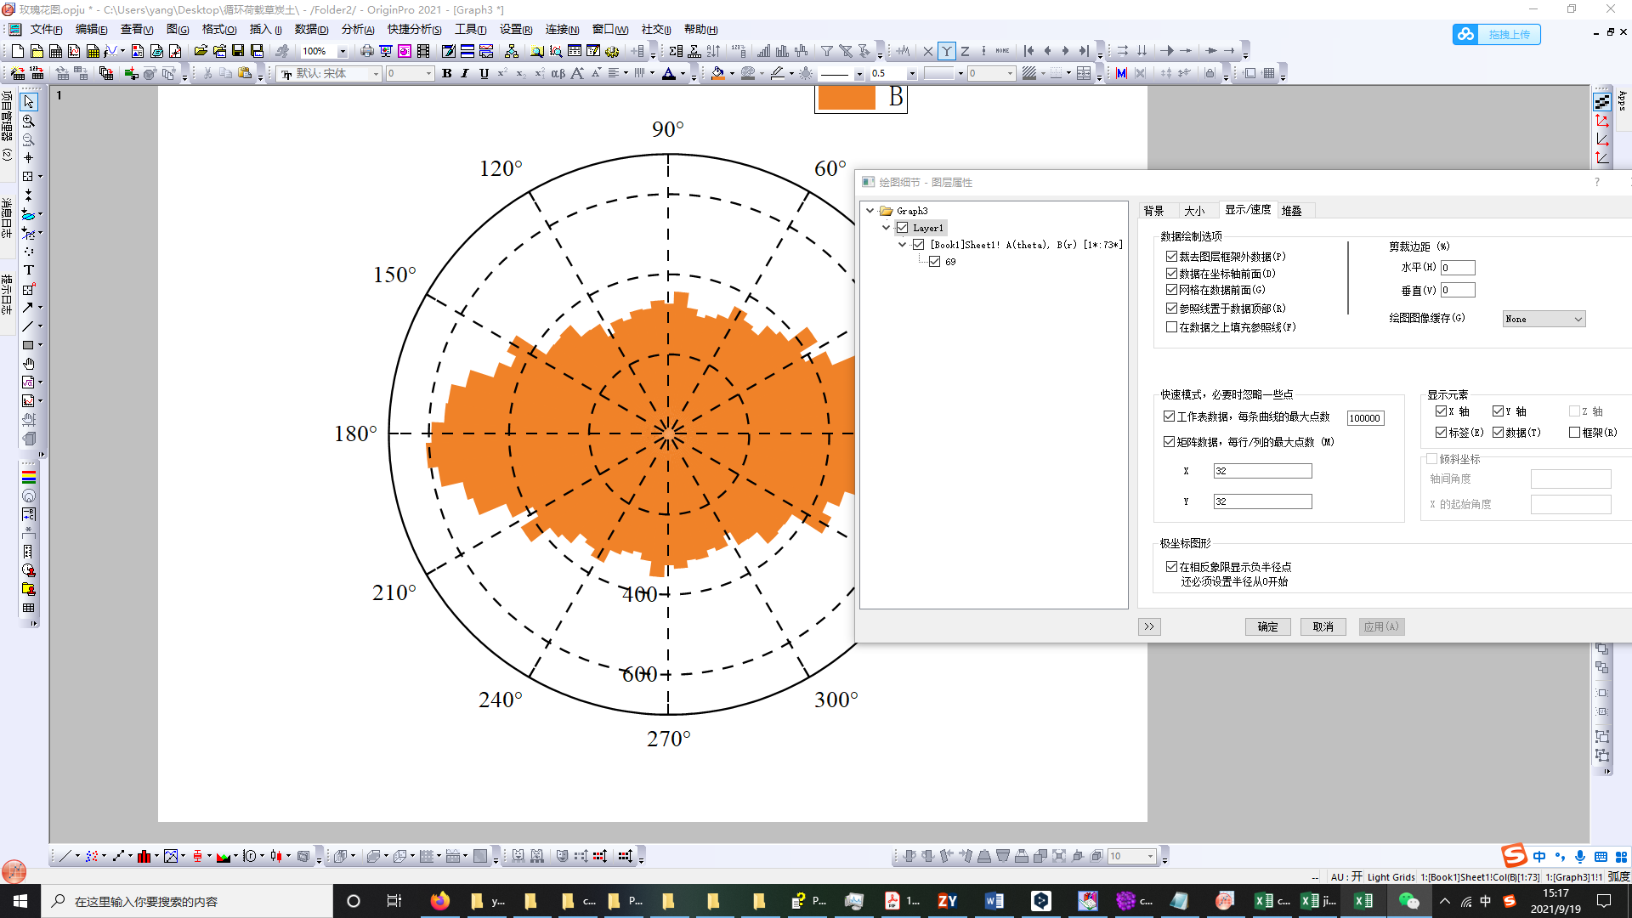Enable 在数据之上填充参照线 checkbox

click(x=1171, y=327)
